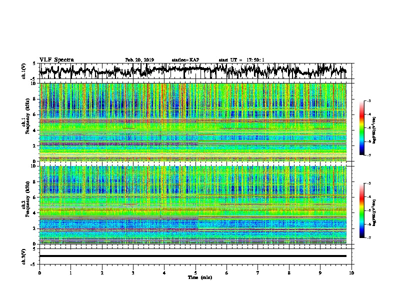Click the ch.2 'Frequency (kHz)' axis label

click(27, 199)
